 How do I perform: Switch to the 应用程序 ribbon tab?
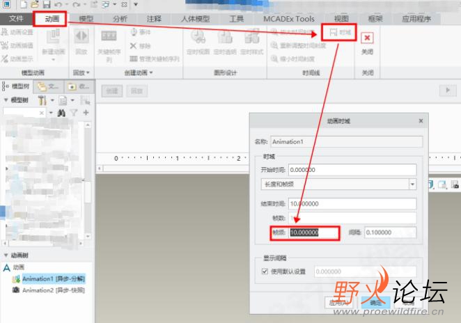[416, 19]
